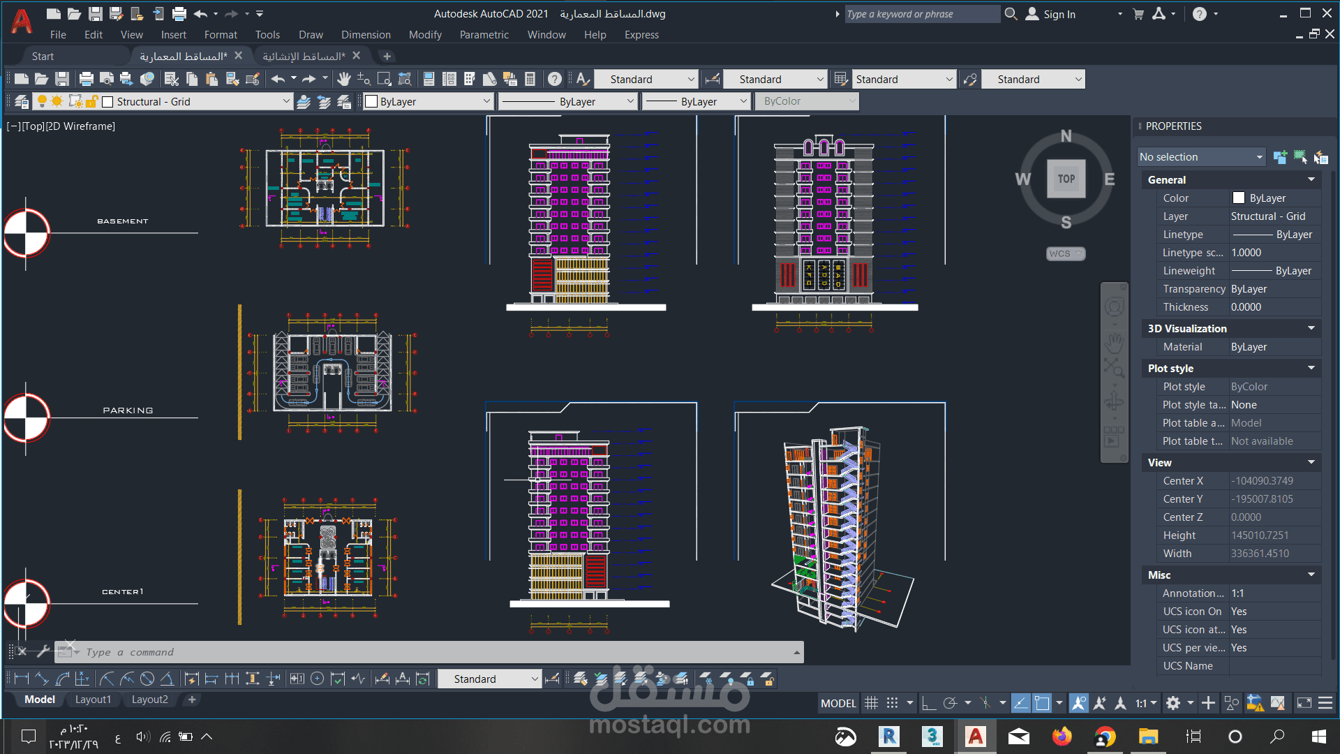This screenshot has height=754, width=1340.
Task: Open Layer Properties Manager icon
Action: pos(22,102)
